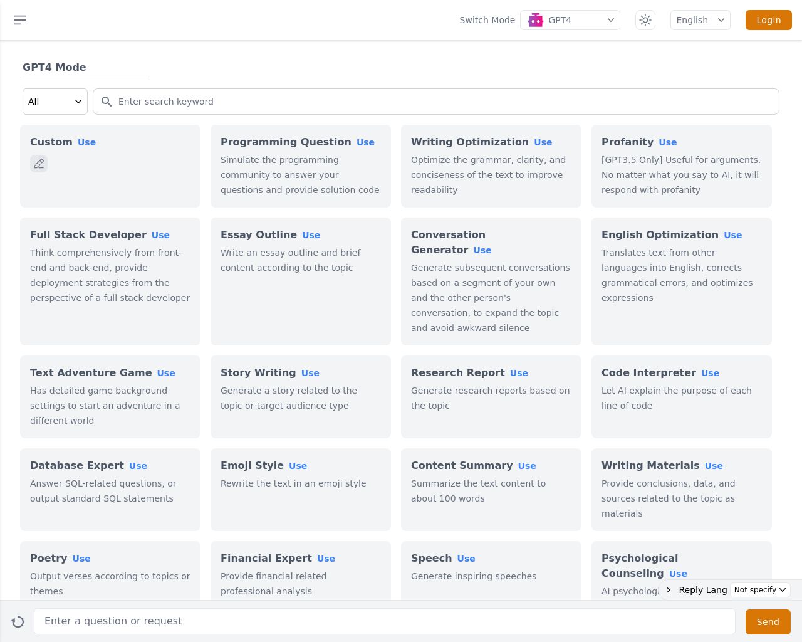The width and height of the screenshot is (802, 642).
Task: Click the GPT4 Mode heading
Action: coord(55,67)
